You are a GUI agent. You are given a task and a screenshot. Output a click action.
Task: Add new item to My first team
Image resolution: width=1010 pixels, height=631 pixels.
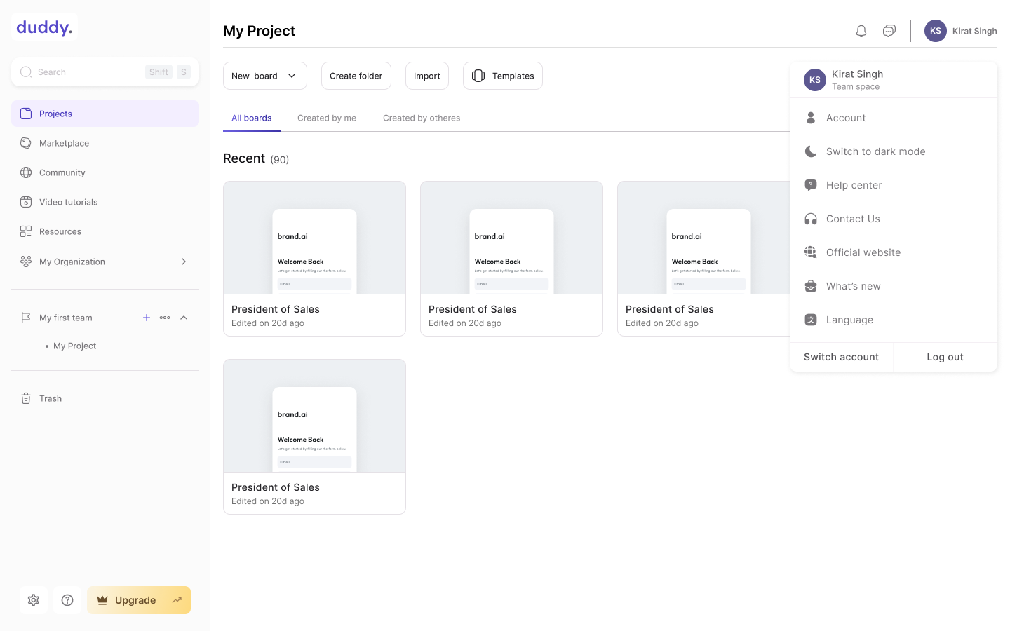[x=147, y=318]
